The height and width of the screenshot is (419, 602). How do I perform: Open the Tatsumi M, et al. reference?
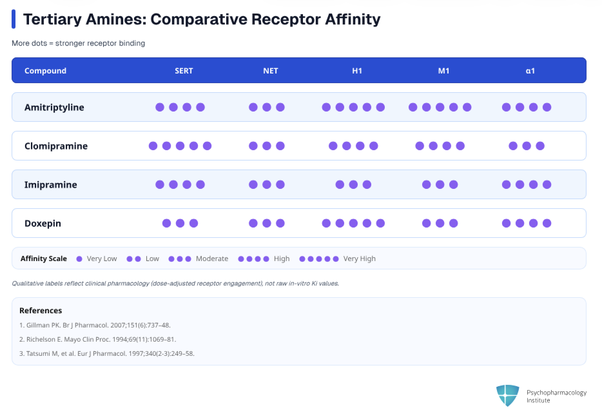click(107, 354)
